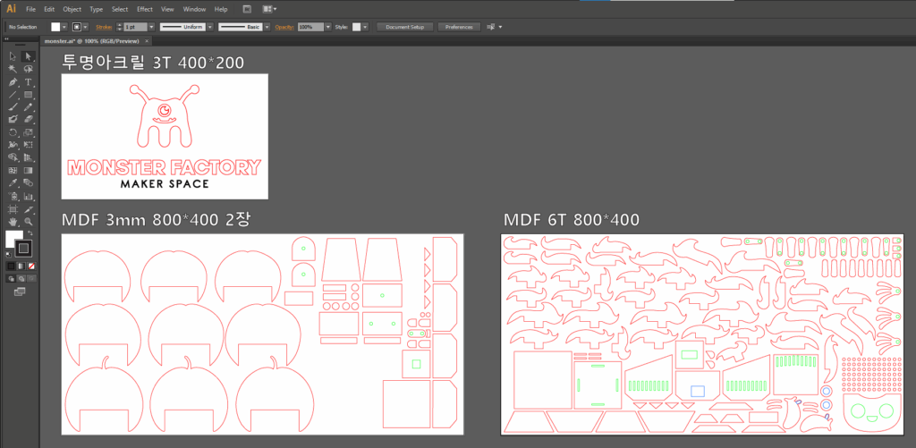Select the highlighted Direct Selection arrow tool
Viewport: 916px width, 448px height.
28,56
